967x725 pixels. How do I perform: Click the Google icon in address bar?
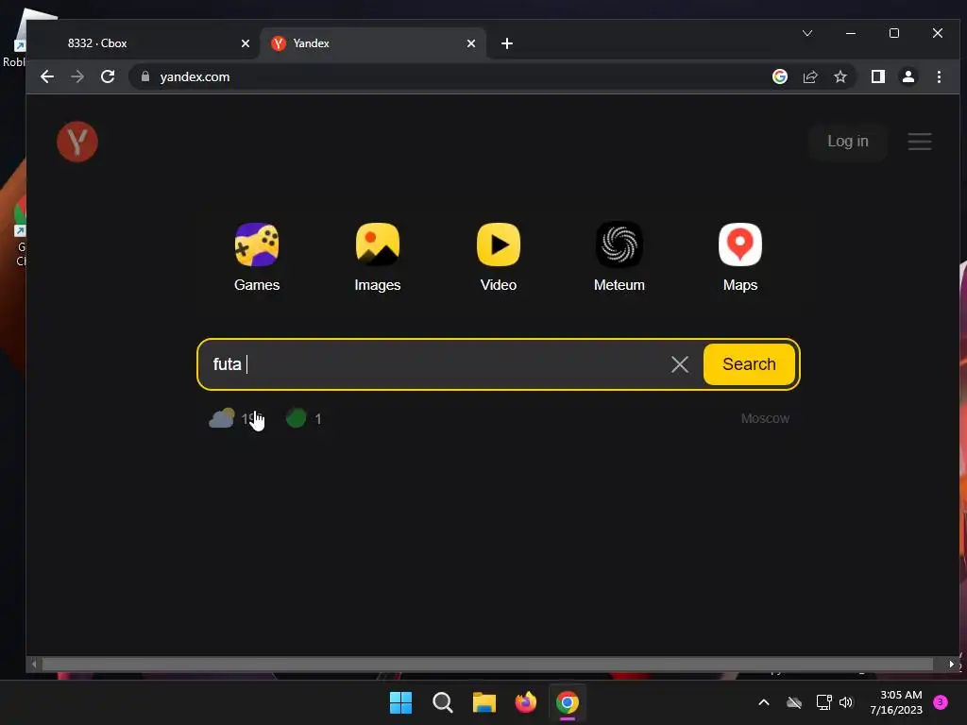tap(779, 76)
